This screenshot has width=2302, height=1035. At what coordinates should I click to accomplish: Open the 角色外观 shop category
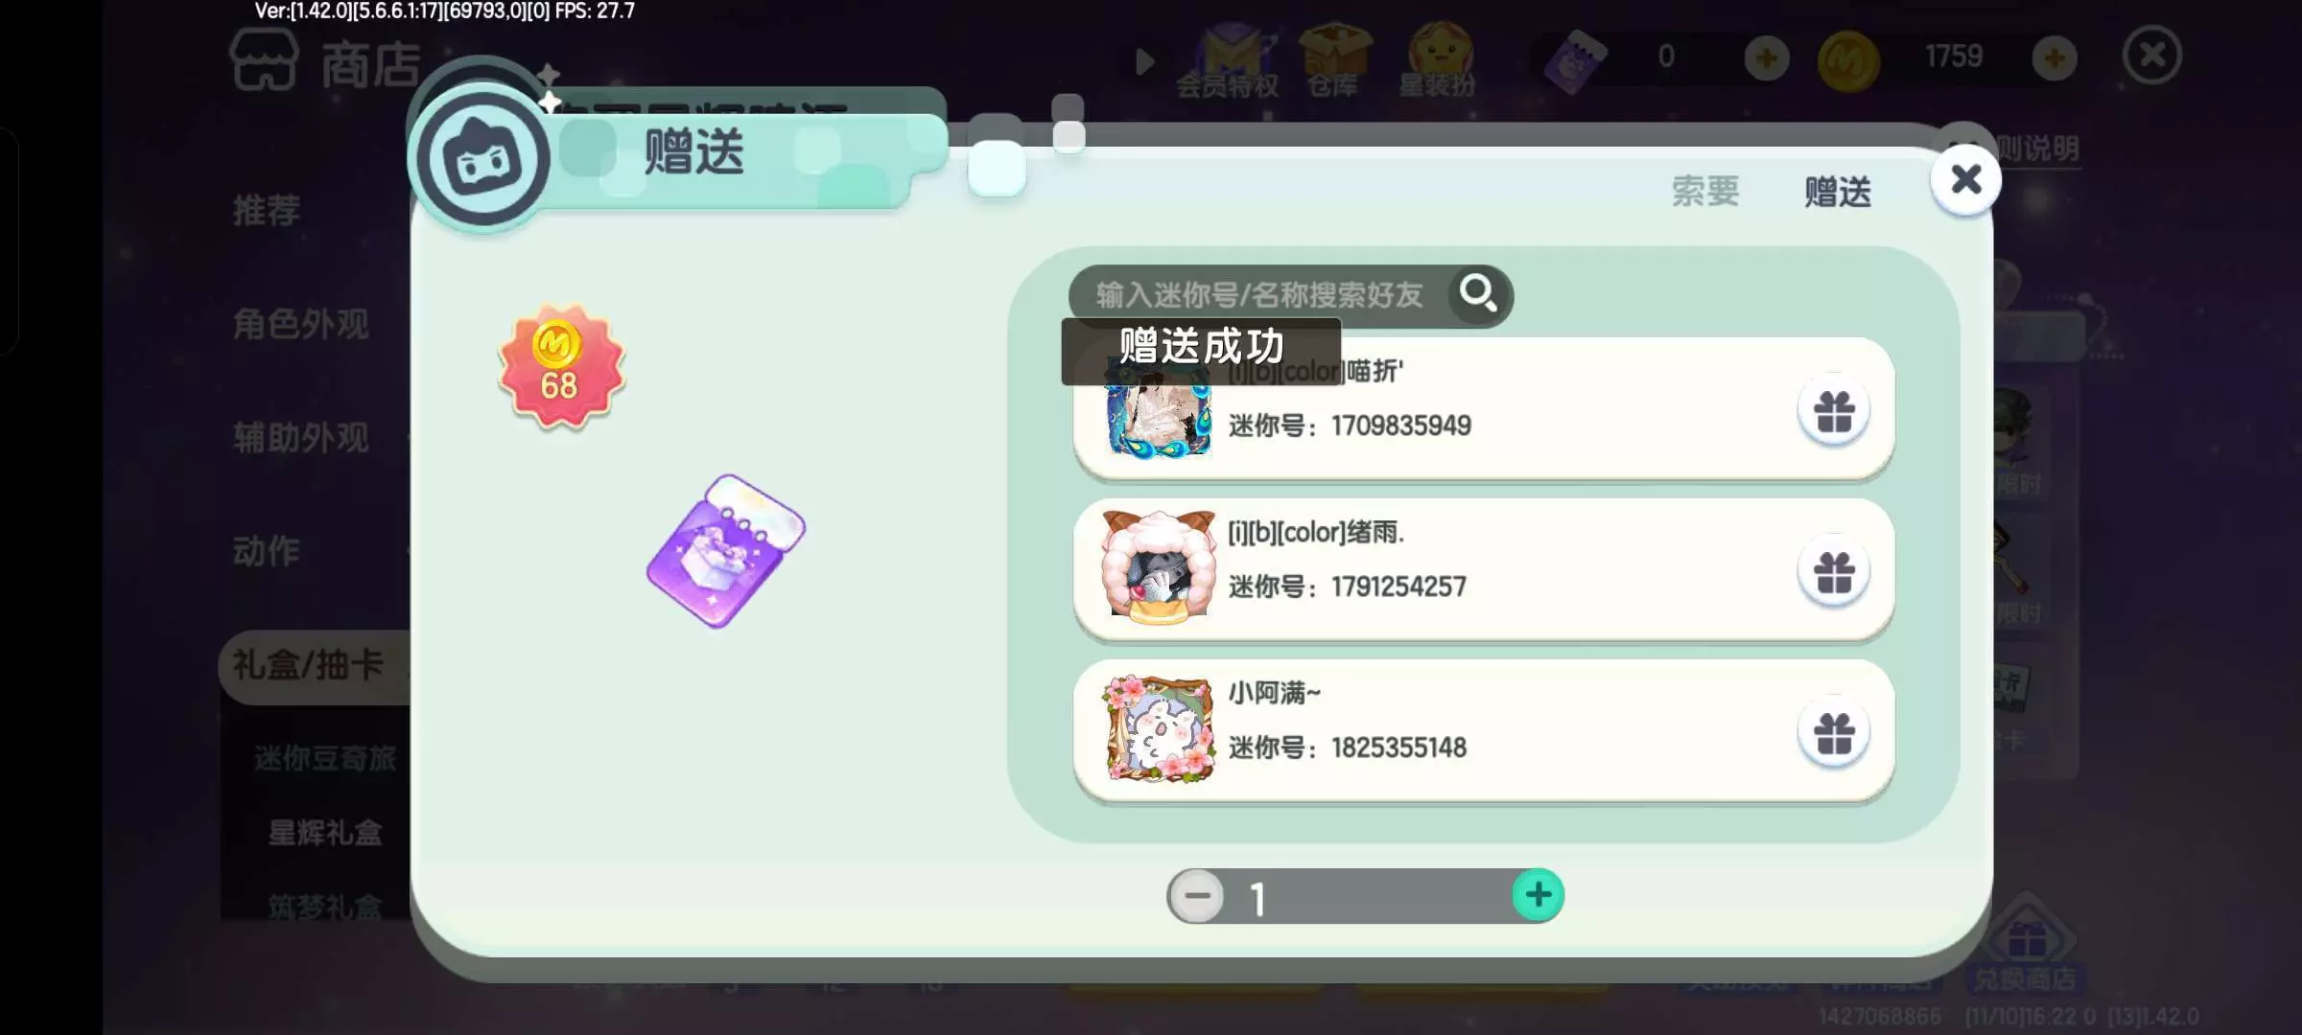coord(301,324)
